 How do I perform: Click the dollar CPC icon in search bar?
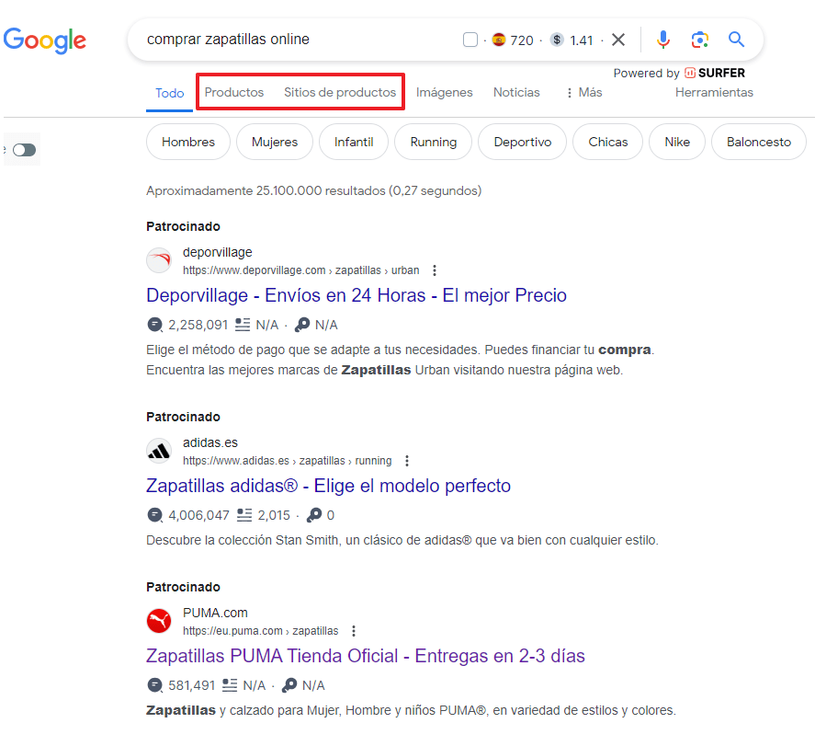coord(557,40)
